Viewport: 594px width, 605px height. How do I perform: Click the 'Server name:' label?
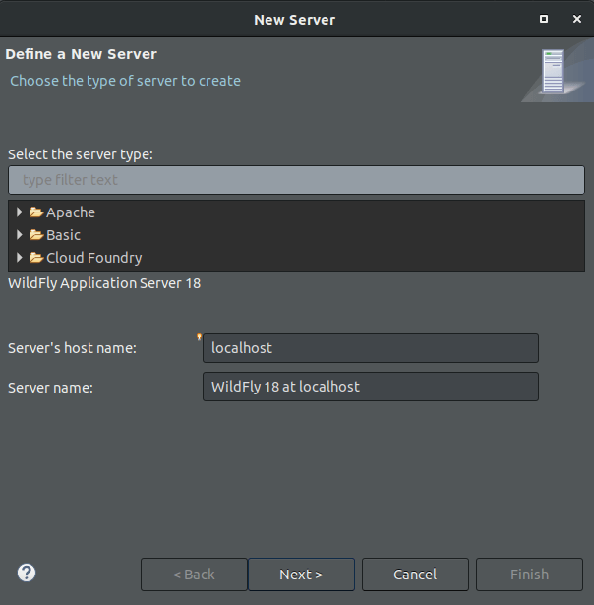(x=50, y=388)
